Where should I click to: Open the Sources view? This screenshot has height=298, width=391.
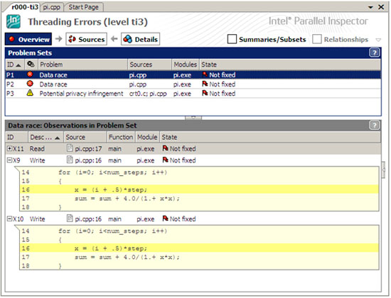pos(86,39)
